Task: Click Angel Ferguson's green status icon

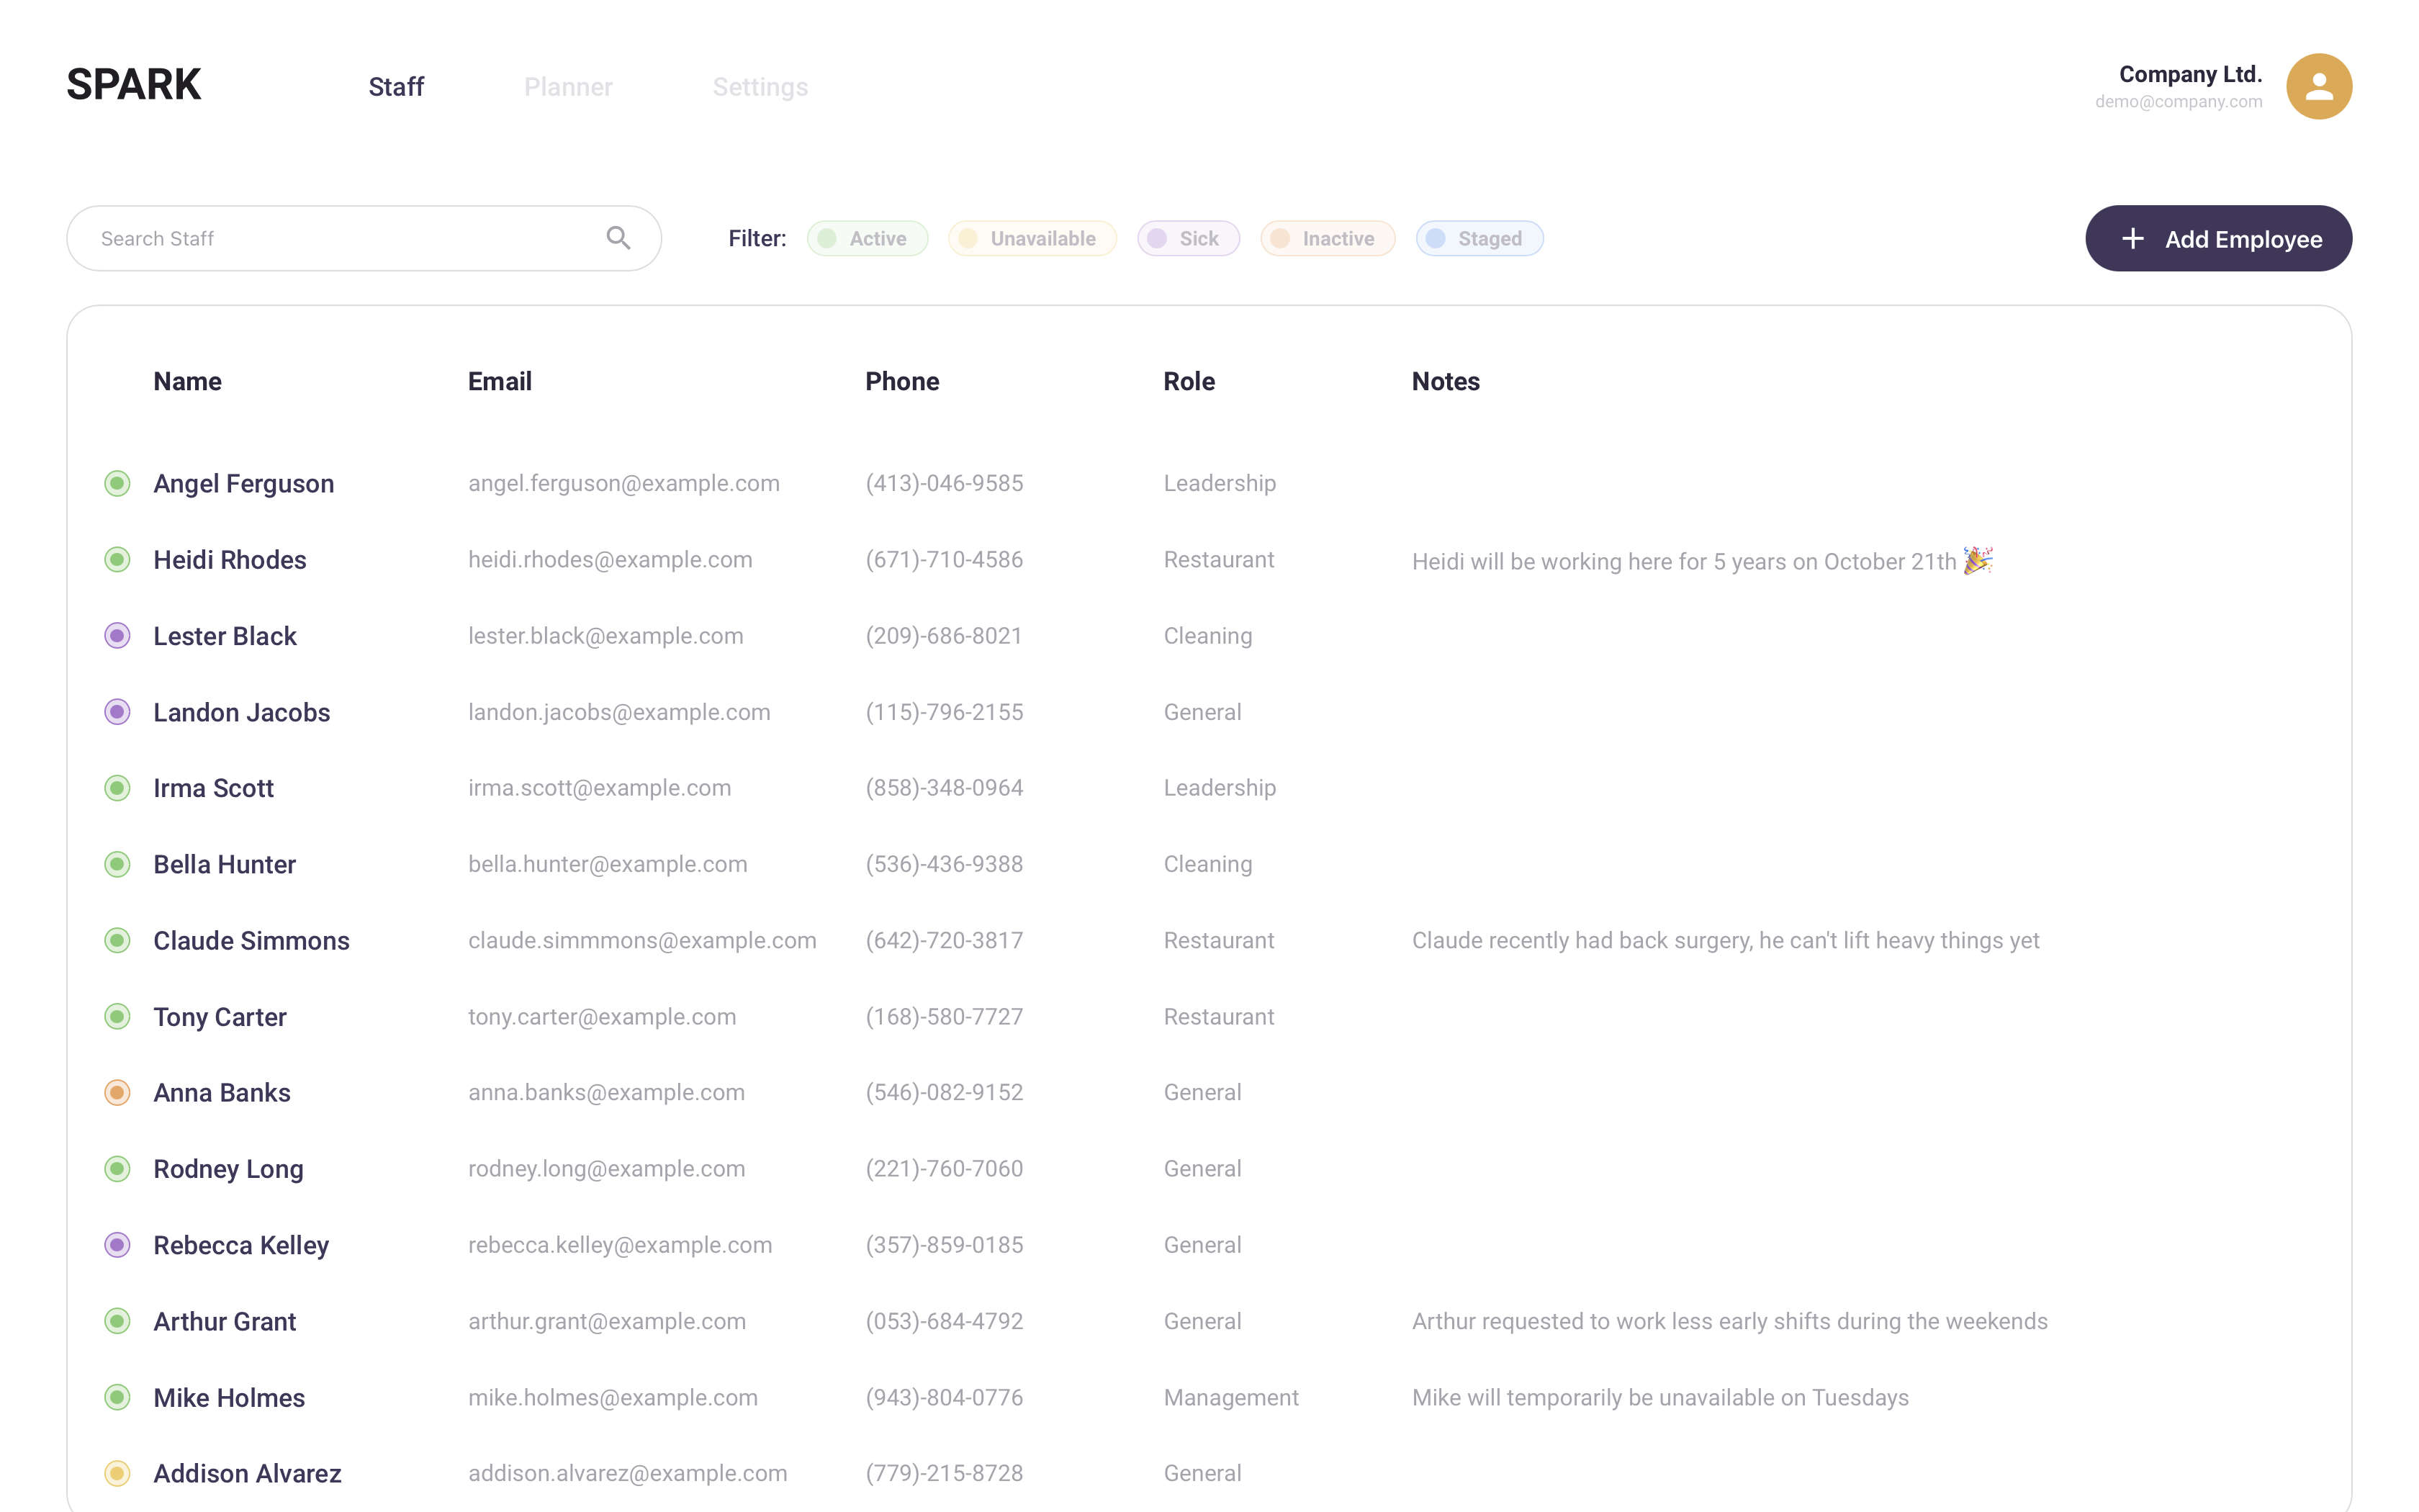Action: point(117,484)
